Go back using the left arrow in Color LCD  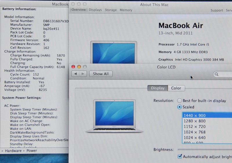[75, 74]
